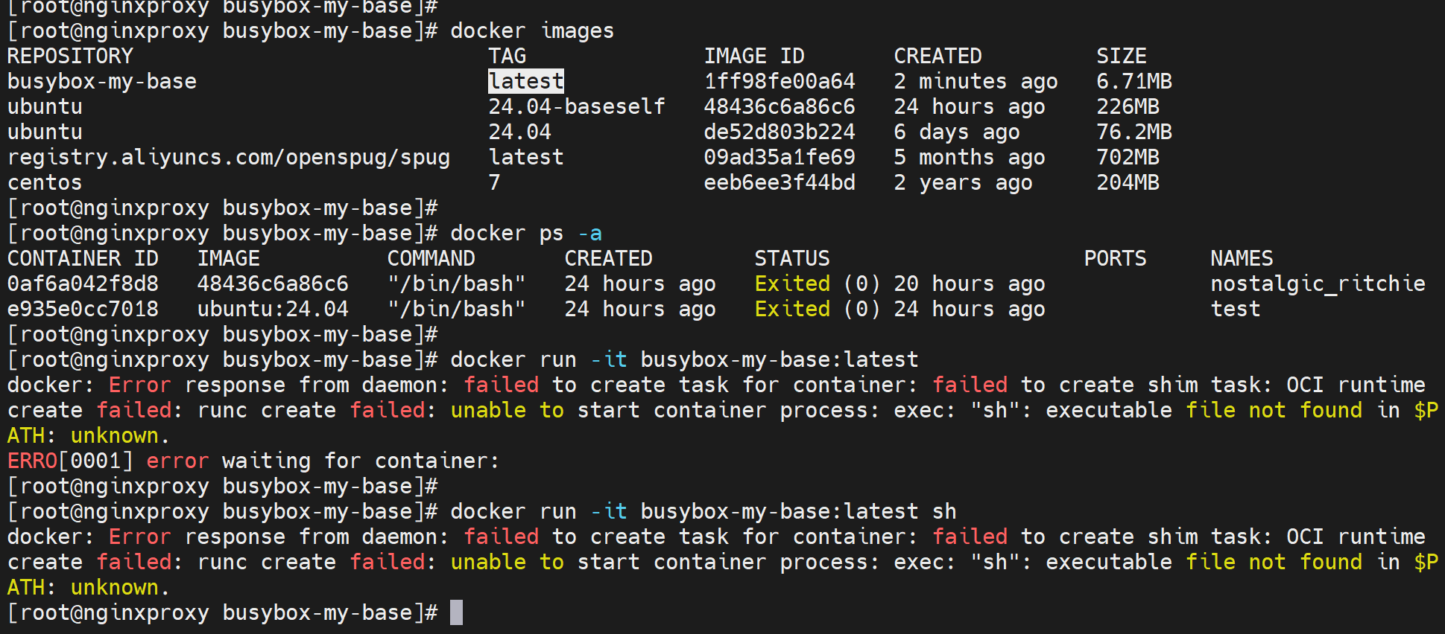This screenshot has width=1445, height=634.
Task: Click the Exited (0) 20 hours ago status
Action: pos(899,284)
